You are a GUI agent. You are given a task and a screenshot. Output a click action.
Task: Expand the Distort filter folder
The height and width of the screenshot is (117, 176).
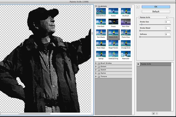pyautogui.click(x=96, y=66)
